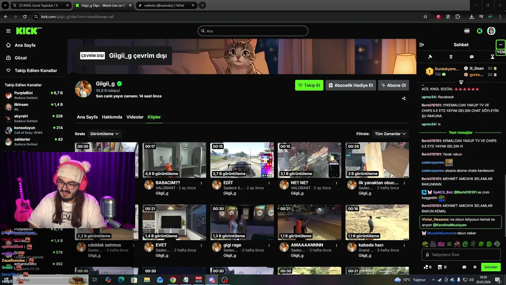Bookmark this page with the star icon
The height and width of the screenshot is (285, 506).
pyautogui.click(x=425, y=17)
